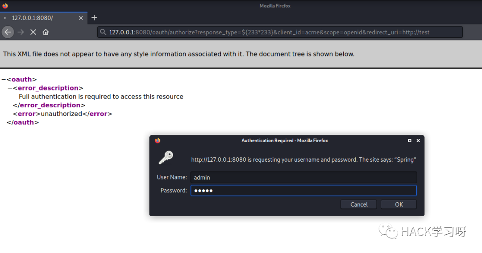Open the home page icon

[x=46, y=32]
